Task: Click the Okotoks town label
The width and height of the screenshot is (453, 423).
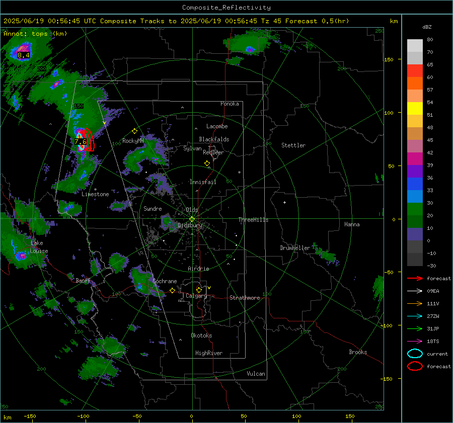Action: point(201,335)
